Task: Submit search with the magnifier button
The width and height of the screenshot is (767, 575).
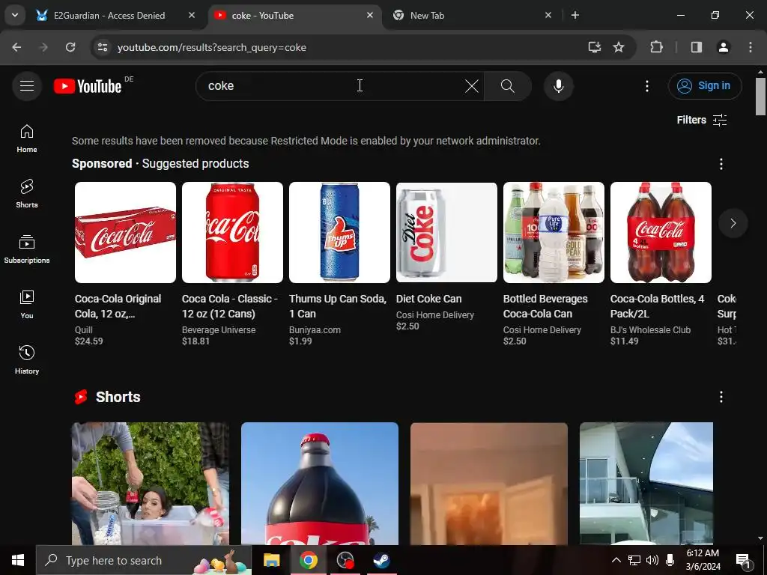Action: 507,86
